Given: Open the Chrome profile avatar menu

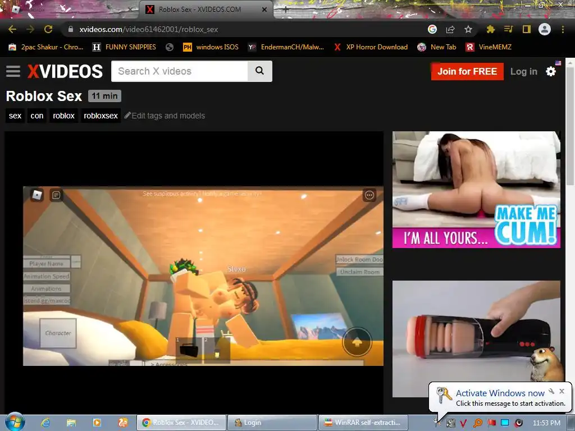Looking at the screenshot, I should (x=545, y=29).
